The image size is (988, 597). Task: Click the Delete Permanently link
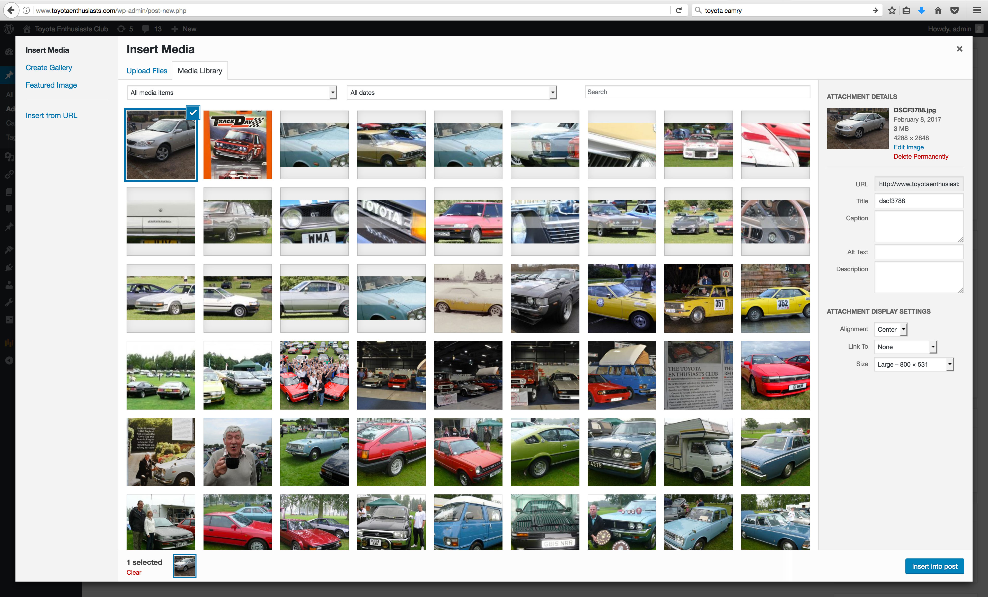921,157
